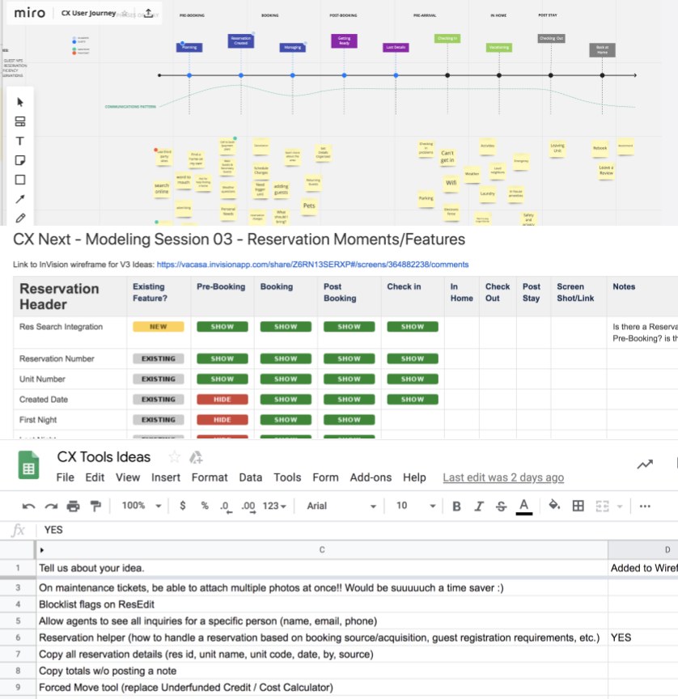Activate the paint format tool
The width and height of the screenshot is (678, 699).
click(95, 506)
